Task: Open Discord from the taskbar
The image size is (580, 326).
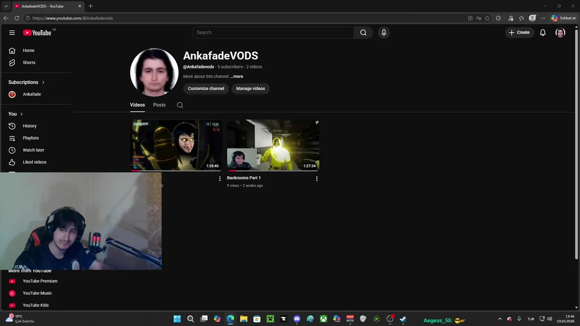Action: 297,319
